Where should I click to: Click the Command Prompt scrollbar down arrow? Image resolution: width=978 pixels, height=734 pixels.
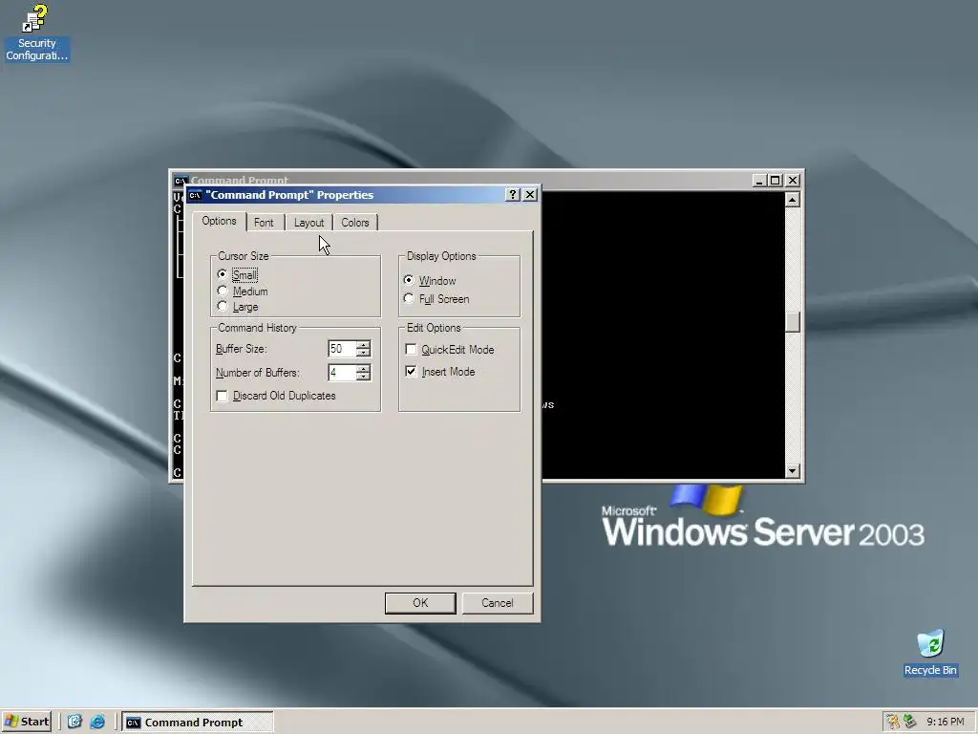[792, 471]
